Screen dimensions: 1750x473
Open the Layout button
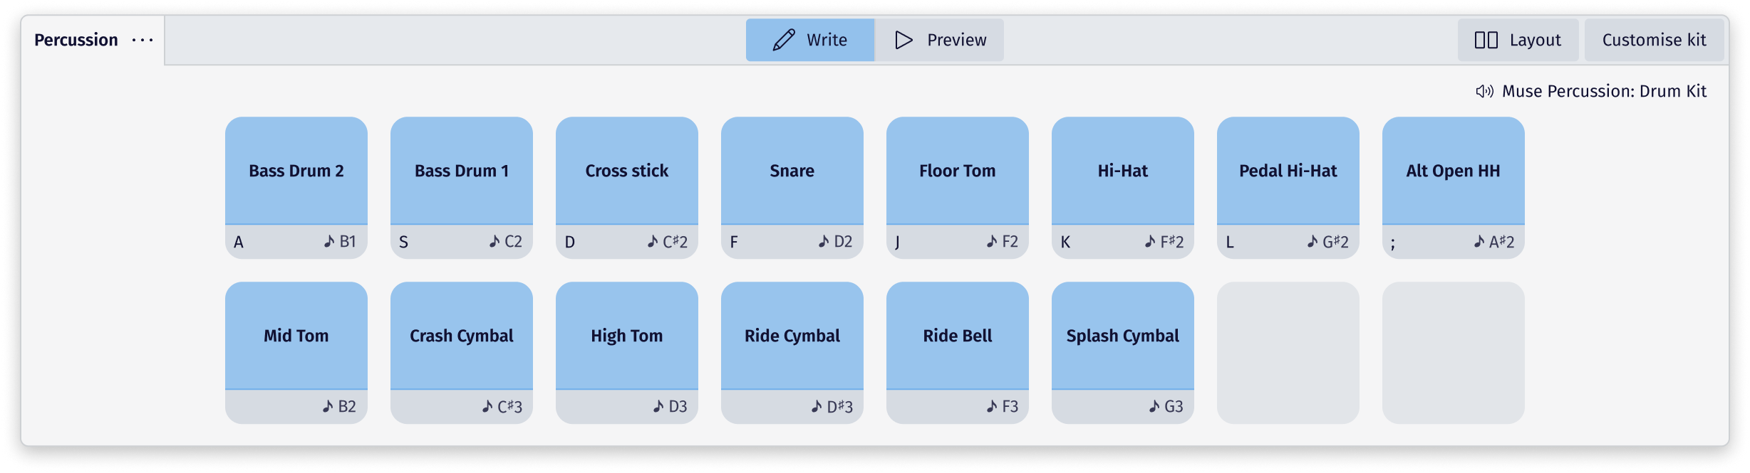coord(1518,40)
